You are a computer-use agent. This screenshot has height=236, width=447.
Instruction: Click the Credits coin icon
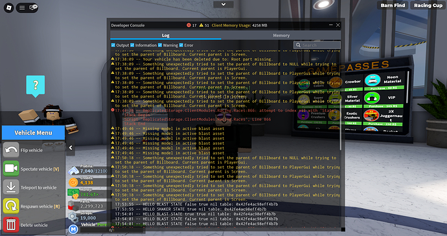tap(74, 182)
